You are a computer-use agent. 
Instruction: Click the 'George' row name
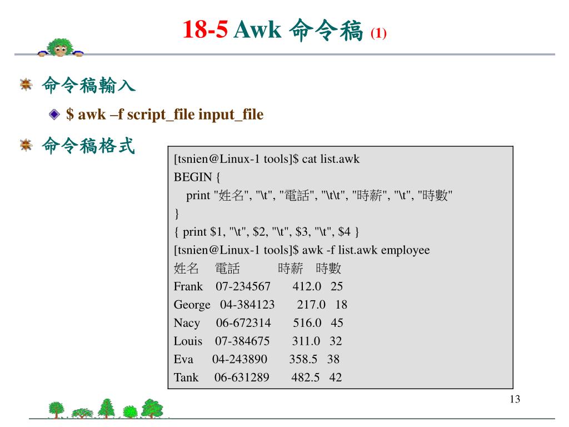click(192, 305)
